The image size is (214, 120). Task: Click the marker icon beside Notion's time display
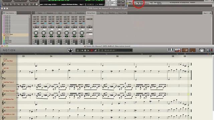[x=99, y=50]
